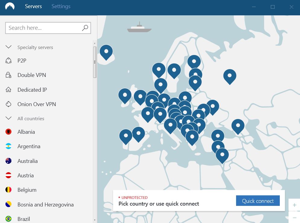This screenshot has width=300, height=223.
Task: Click the Argentina flag icon
Action: click(8, 146)
